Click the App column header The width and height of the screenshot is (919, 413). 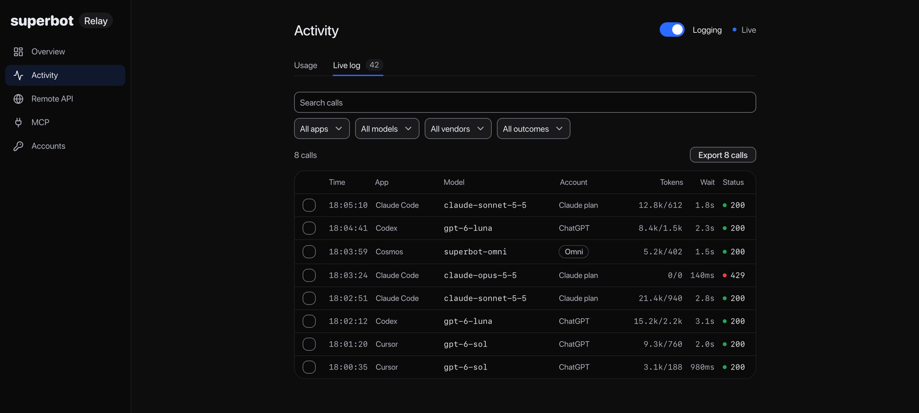pos(382,182)
